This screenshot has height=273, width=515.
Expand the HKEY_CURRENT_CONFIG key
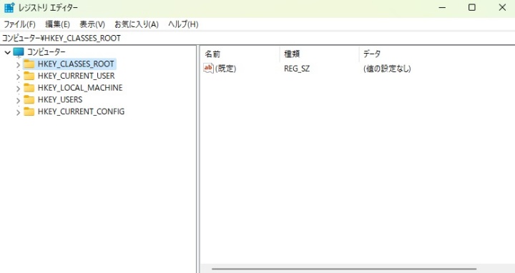18,112
